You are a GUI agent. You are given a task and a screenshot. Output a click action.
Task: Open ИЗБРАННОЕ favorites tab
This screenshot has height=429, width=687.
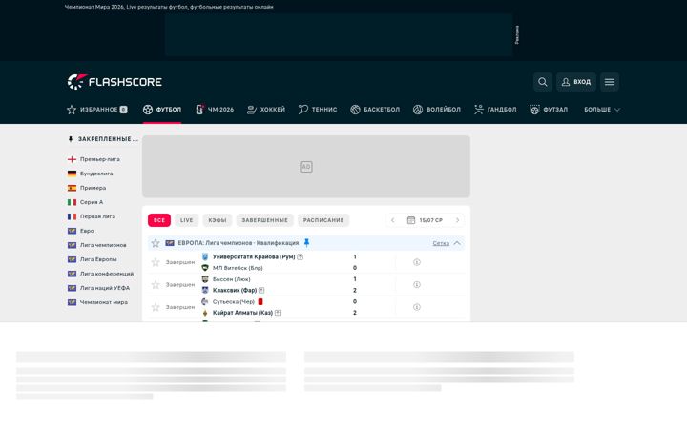tap(96, 110)
